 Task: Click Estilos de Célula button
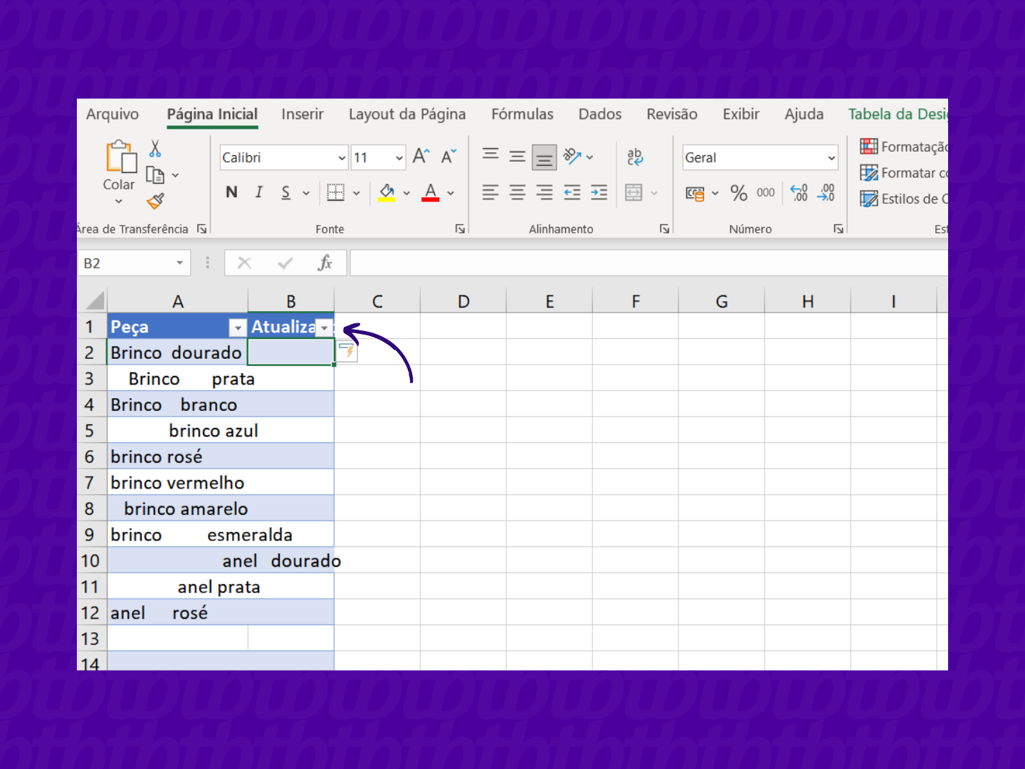click(x=904, y=199)
